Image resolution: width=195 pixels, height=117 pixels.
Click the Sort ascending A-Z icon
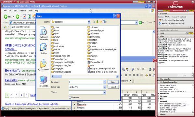point(154,69)
